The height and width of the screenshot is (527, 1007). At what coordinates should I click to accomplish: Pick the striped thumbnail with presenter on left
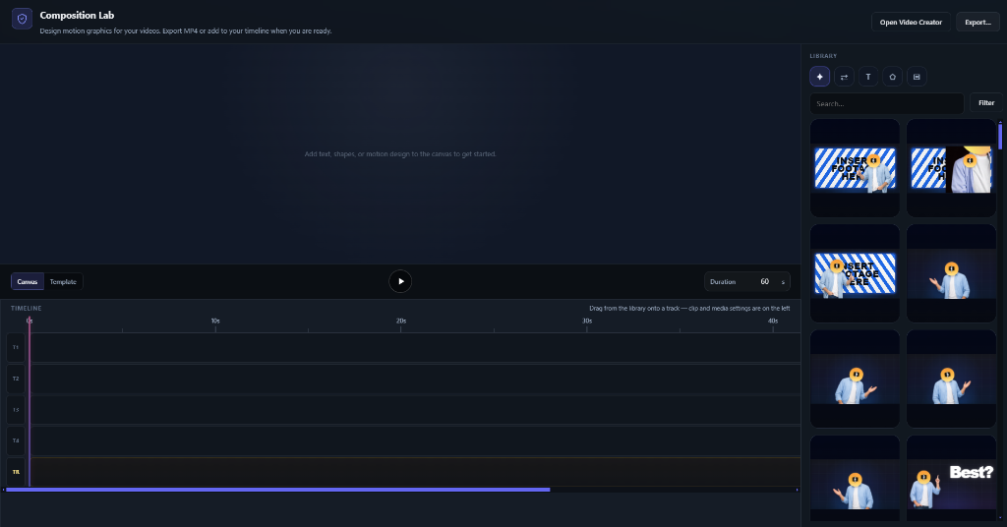click(x=855, y=273)
